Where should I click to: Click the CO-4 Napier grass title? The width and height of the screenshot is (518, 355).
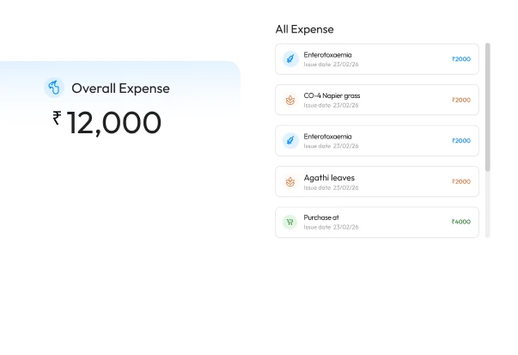[x=332, y=95]
